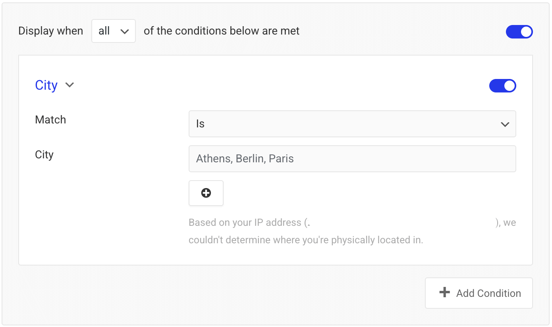Viewport: 552px width, 327px height.
Task: Add another city with the plus button
Action: coord(206,193)
